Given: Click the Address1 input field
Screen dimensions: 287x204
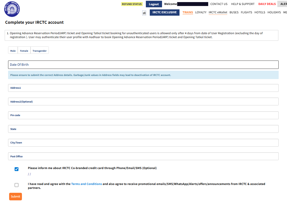Looking at the screenshot, I should tap(143, 88).
